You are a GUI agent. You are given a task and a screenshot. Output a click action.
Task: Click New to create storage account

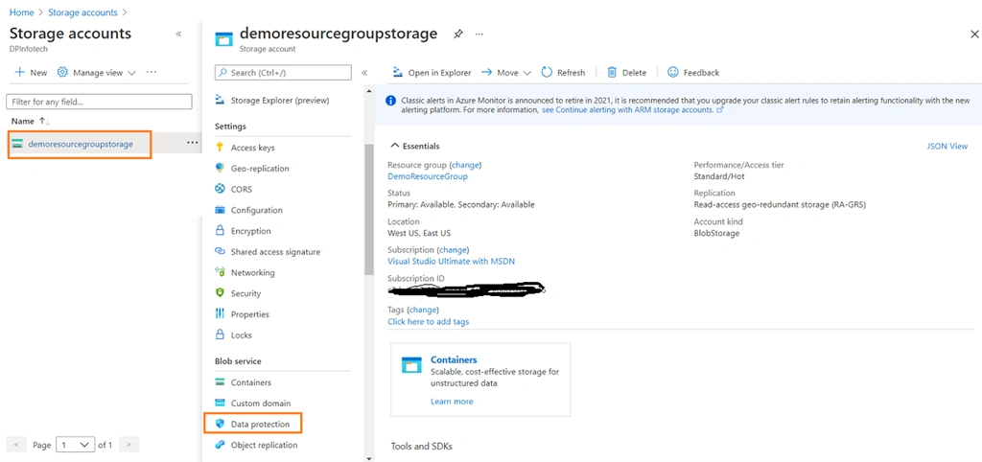point(32,73)
